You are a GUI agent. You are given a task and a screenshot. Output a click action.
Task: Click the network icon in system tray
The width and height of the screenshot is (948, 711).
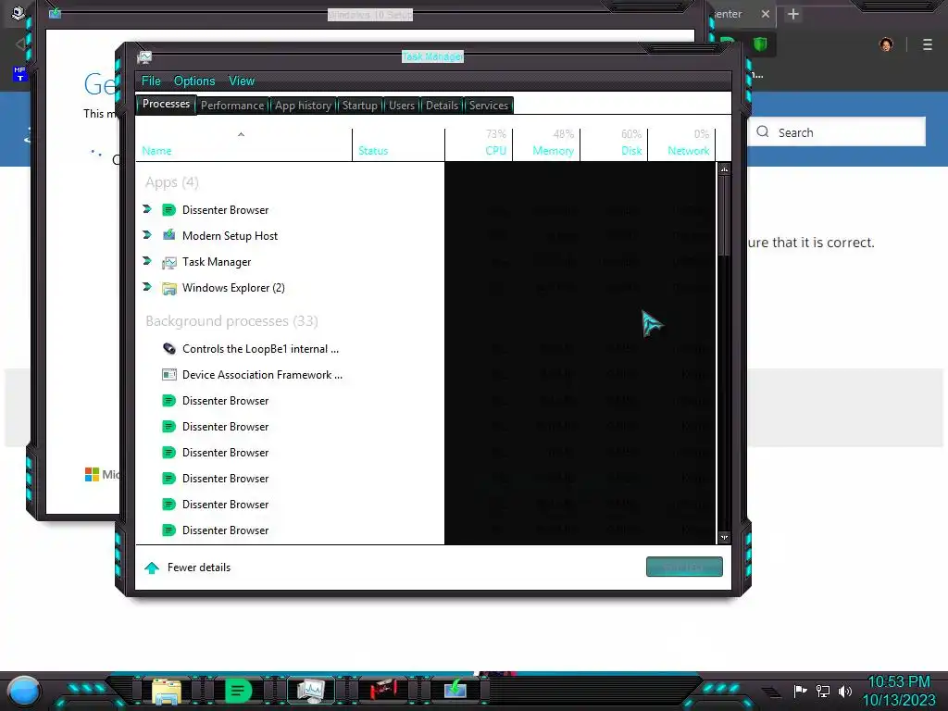[x=822, y=691]
